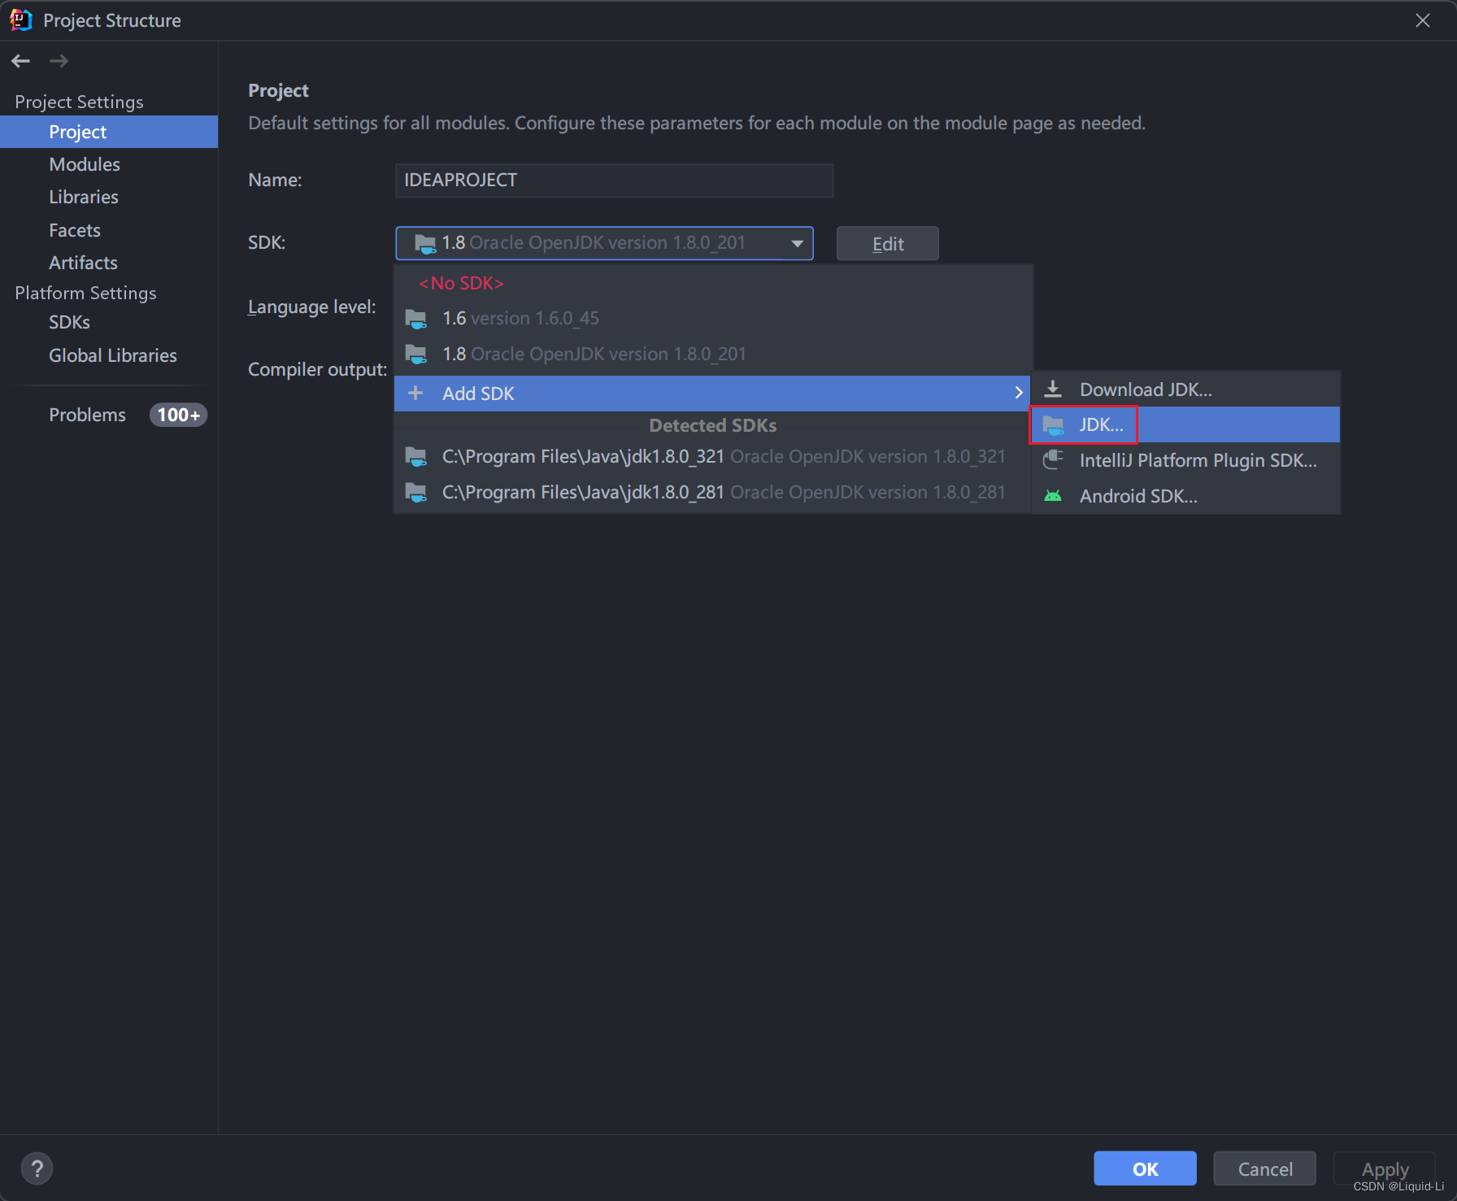The height and width of the screenshot is (1201, 1457).
Task: Click the plugin icon beside IntelliJ Platform Plugin SDK
Action: tap(1053, 460)
